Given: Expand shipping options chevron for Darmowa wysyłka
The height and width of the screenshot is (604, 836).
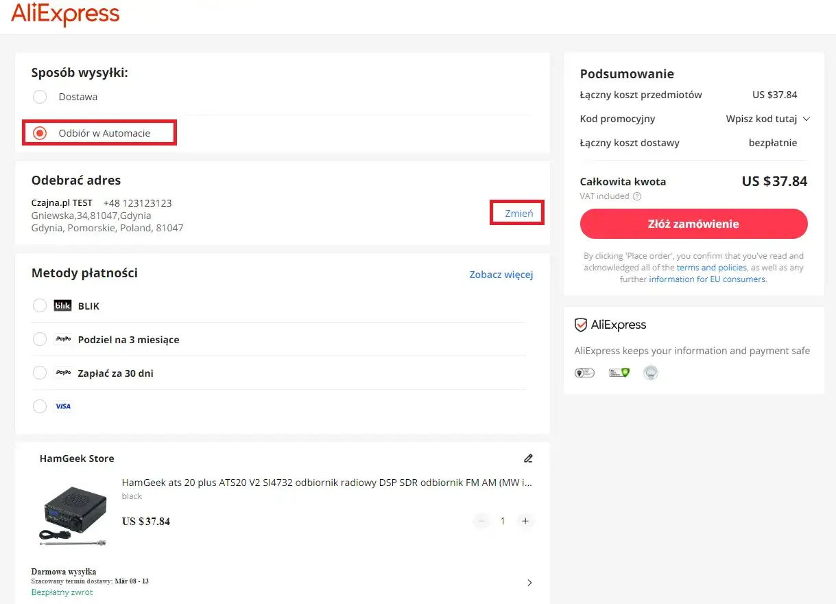Looking at the screenshot, I should tap(529, 583).
